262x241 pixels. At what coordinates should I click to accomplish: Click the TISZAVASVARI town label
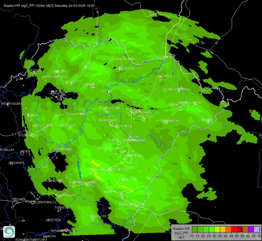110,108
